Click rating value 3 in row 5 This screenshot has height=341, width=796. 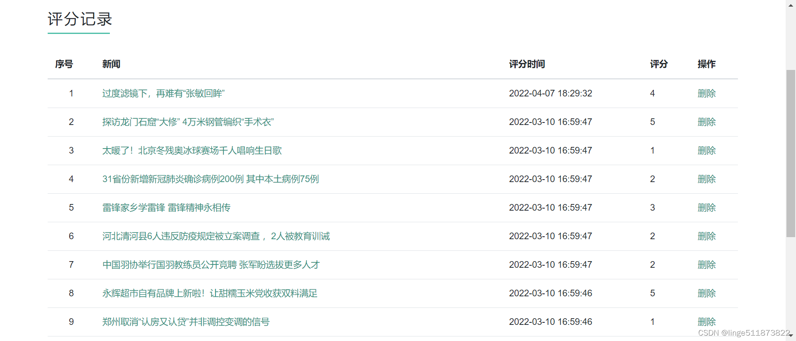pyautogui.click(x=653, y=208)
